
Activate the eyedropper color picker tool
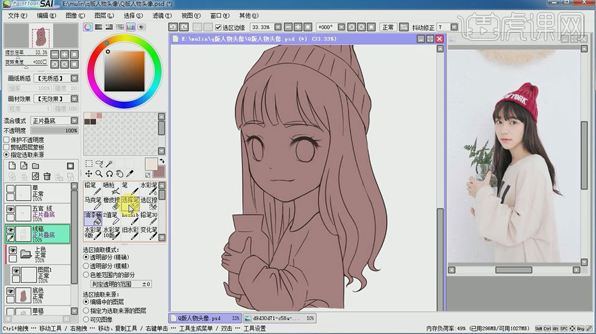coord(129,174)
